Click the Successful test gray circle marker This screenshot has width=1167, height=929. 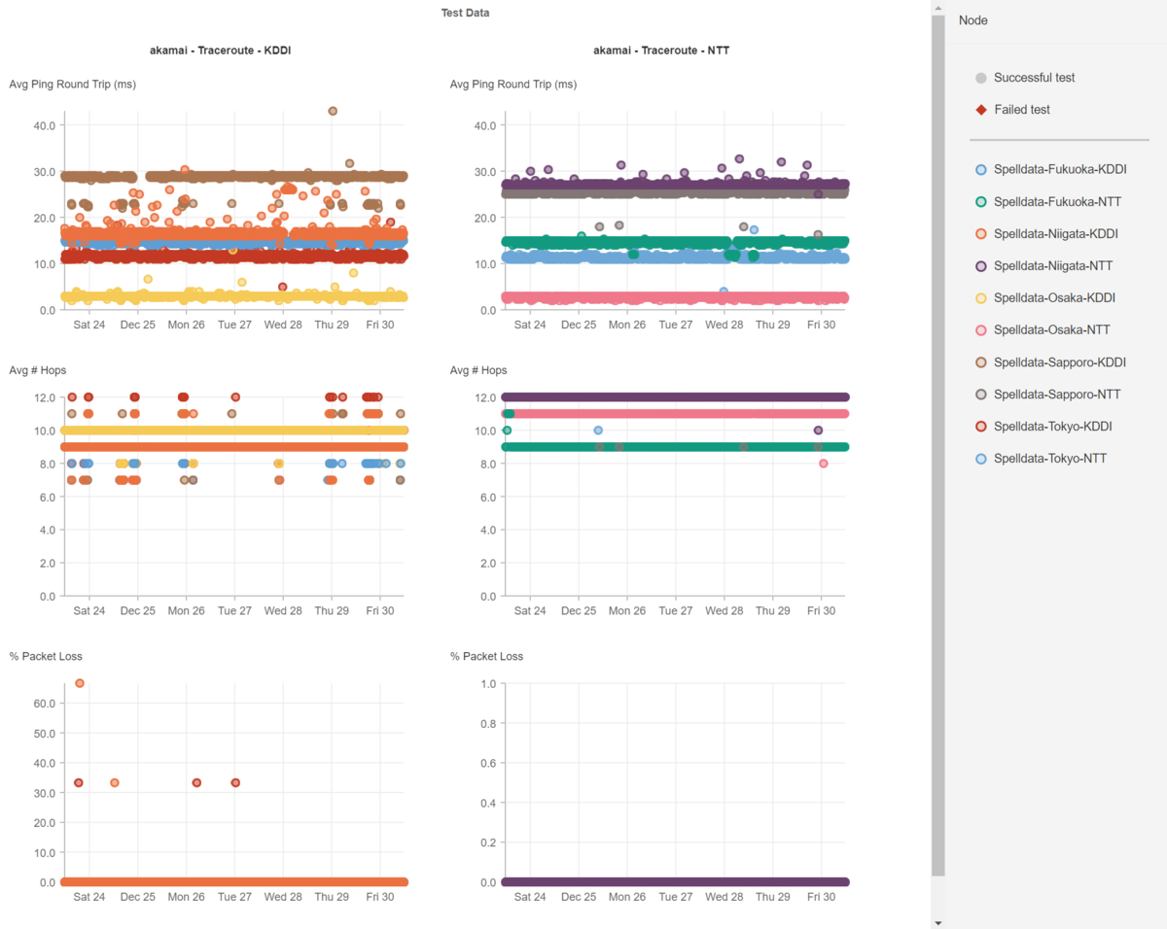click(x=981, y=78)
